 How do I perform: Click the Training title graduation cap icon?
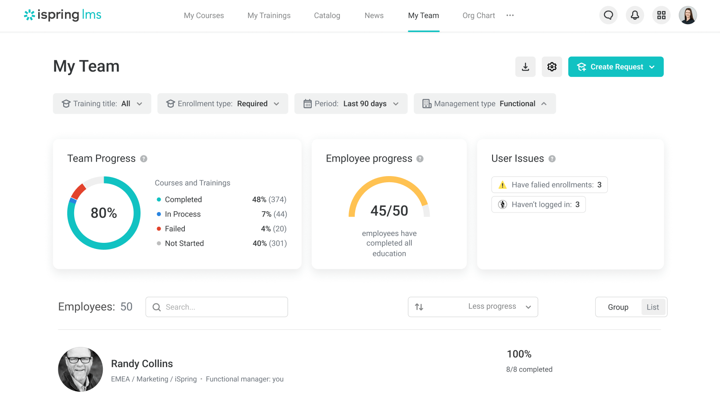click(66, 104)
